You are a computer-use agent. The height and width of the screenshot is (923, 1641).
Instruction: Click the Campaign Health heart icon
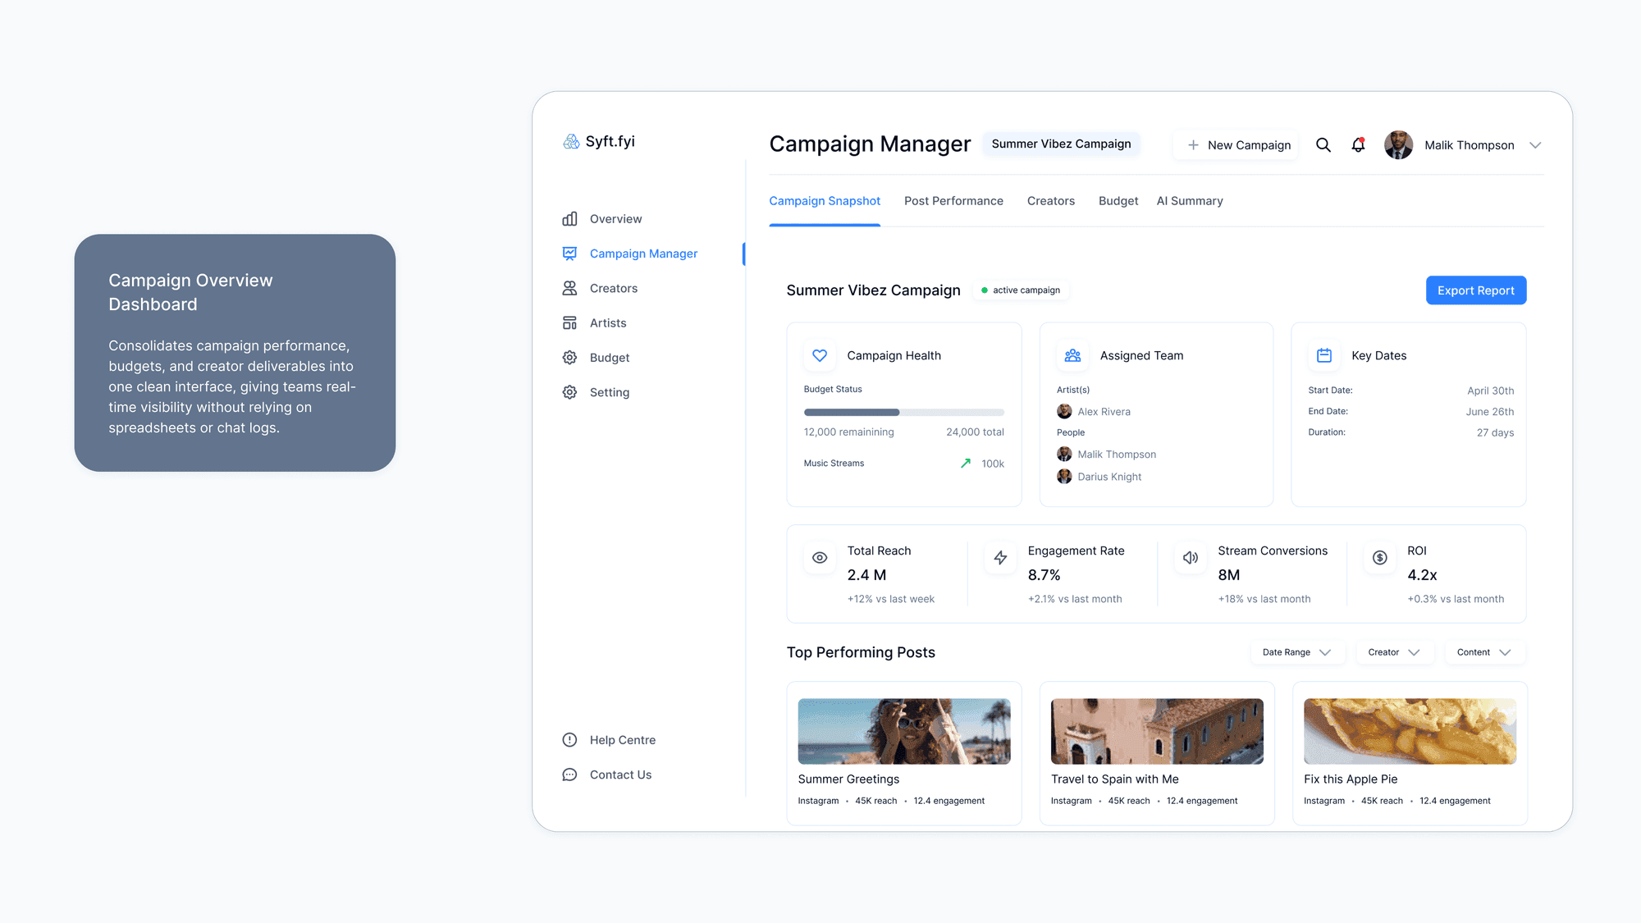(x=820, y=355)
